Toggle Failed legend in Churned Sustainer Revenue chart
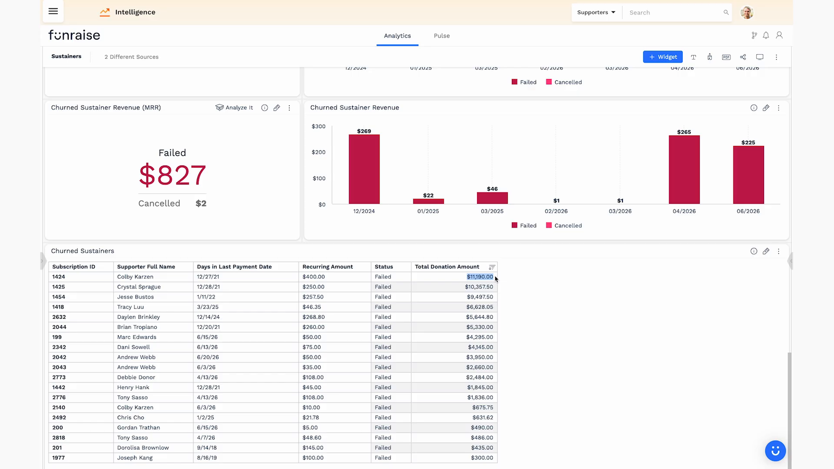 pyautogui.click(x=524, y=226)
